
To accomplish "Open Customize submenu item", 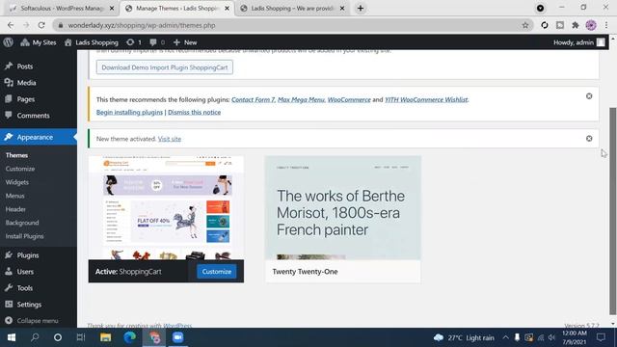I will click(x=20, y=169).
